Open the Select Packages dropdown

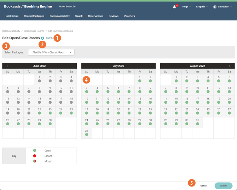(x=51, y=52)
